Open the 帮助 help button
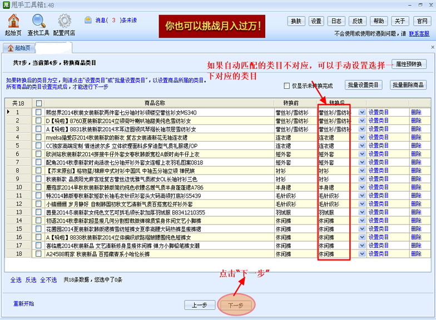The width and height of the screenshot is (436, 320). (x=379, y=21)
